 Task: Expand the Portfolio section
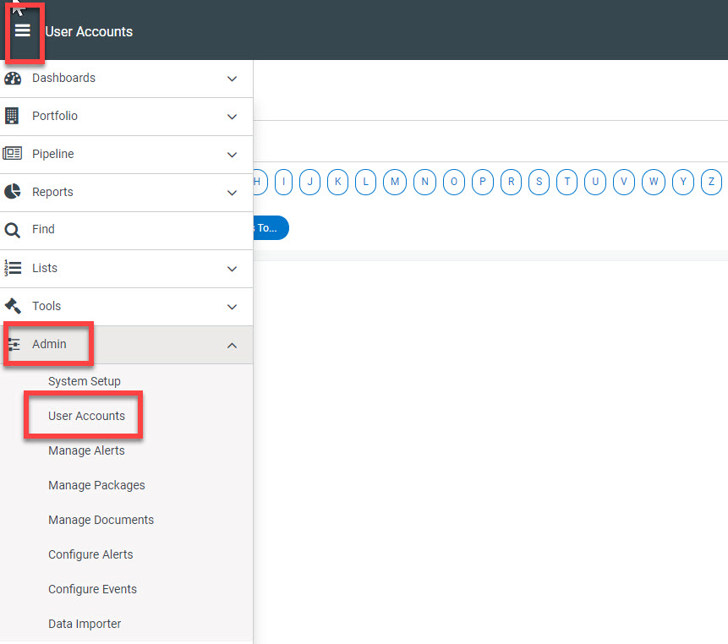[x=232, y=116]
